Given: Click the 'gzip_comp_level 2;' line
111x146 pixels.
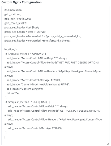Looking at the screenshot, I should coord(15,23).
